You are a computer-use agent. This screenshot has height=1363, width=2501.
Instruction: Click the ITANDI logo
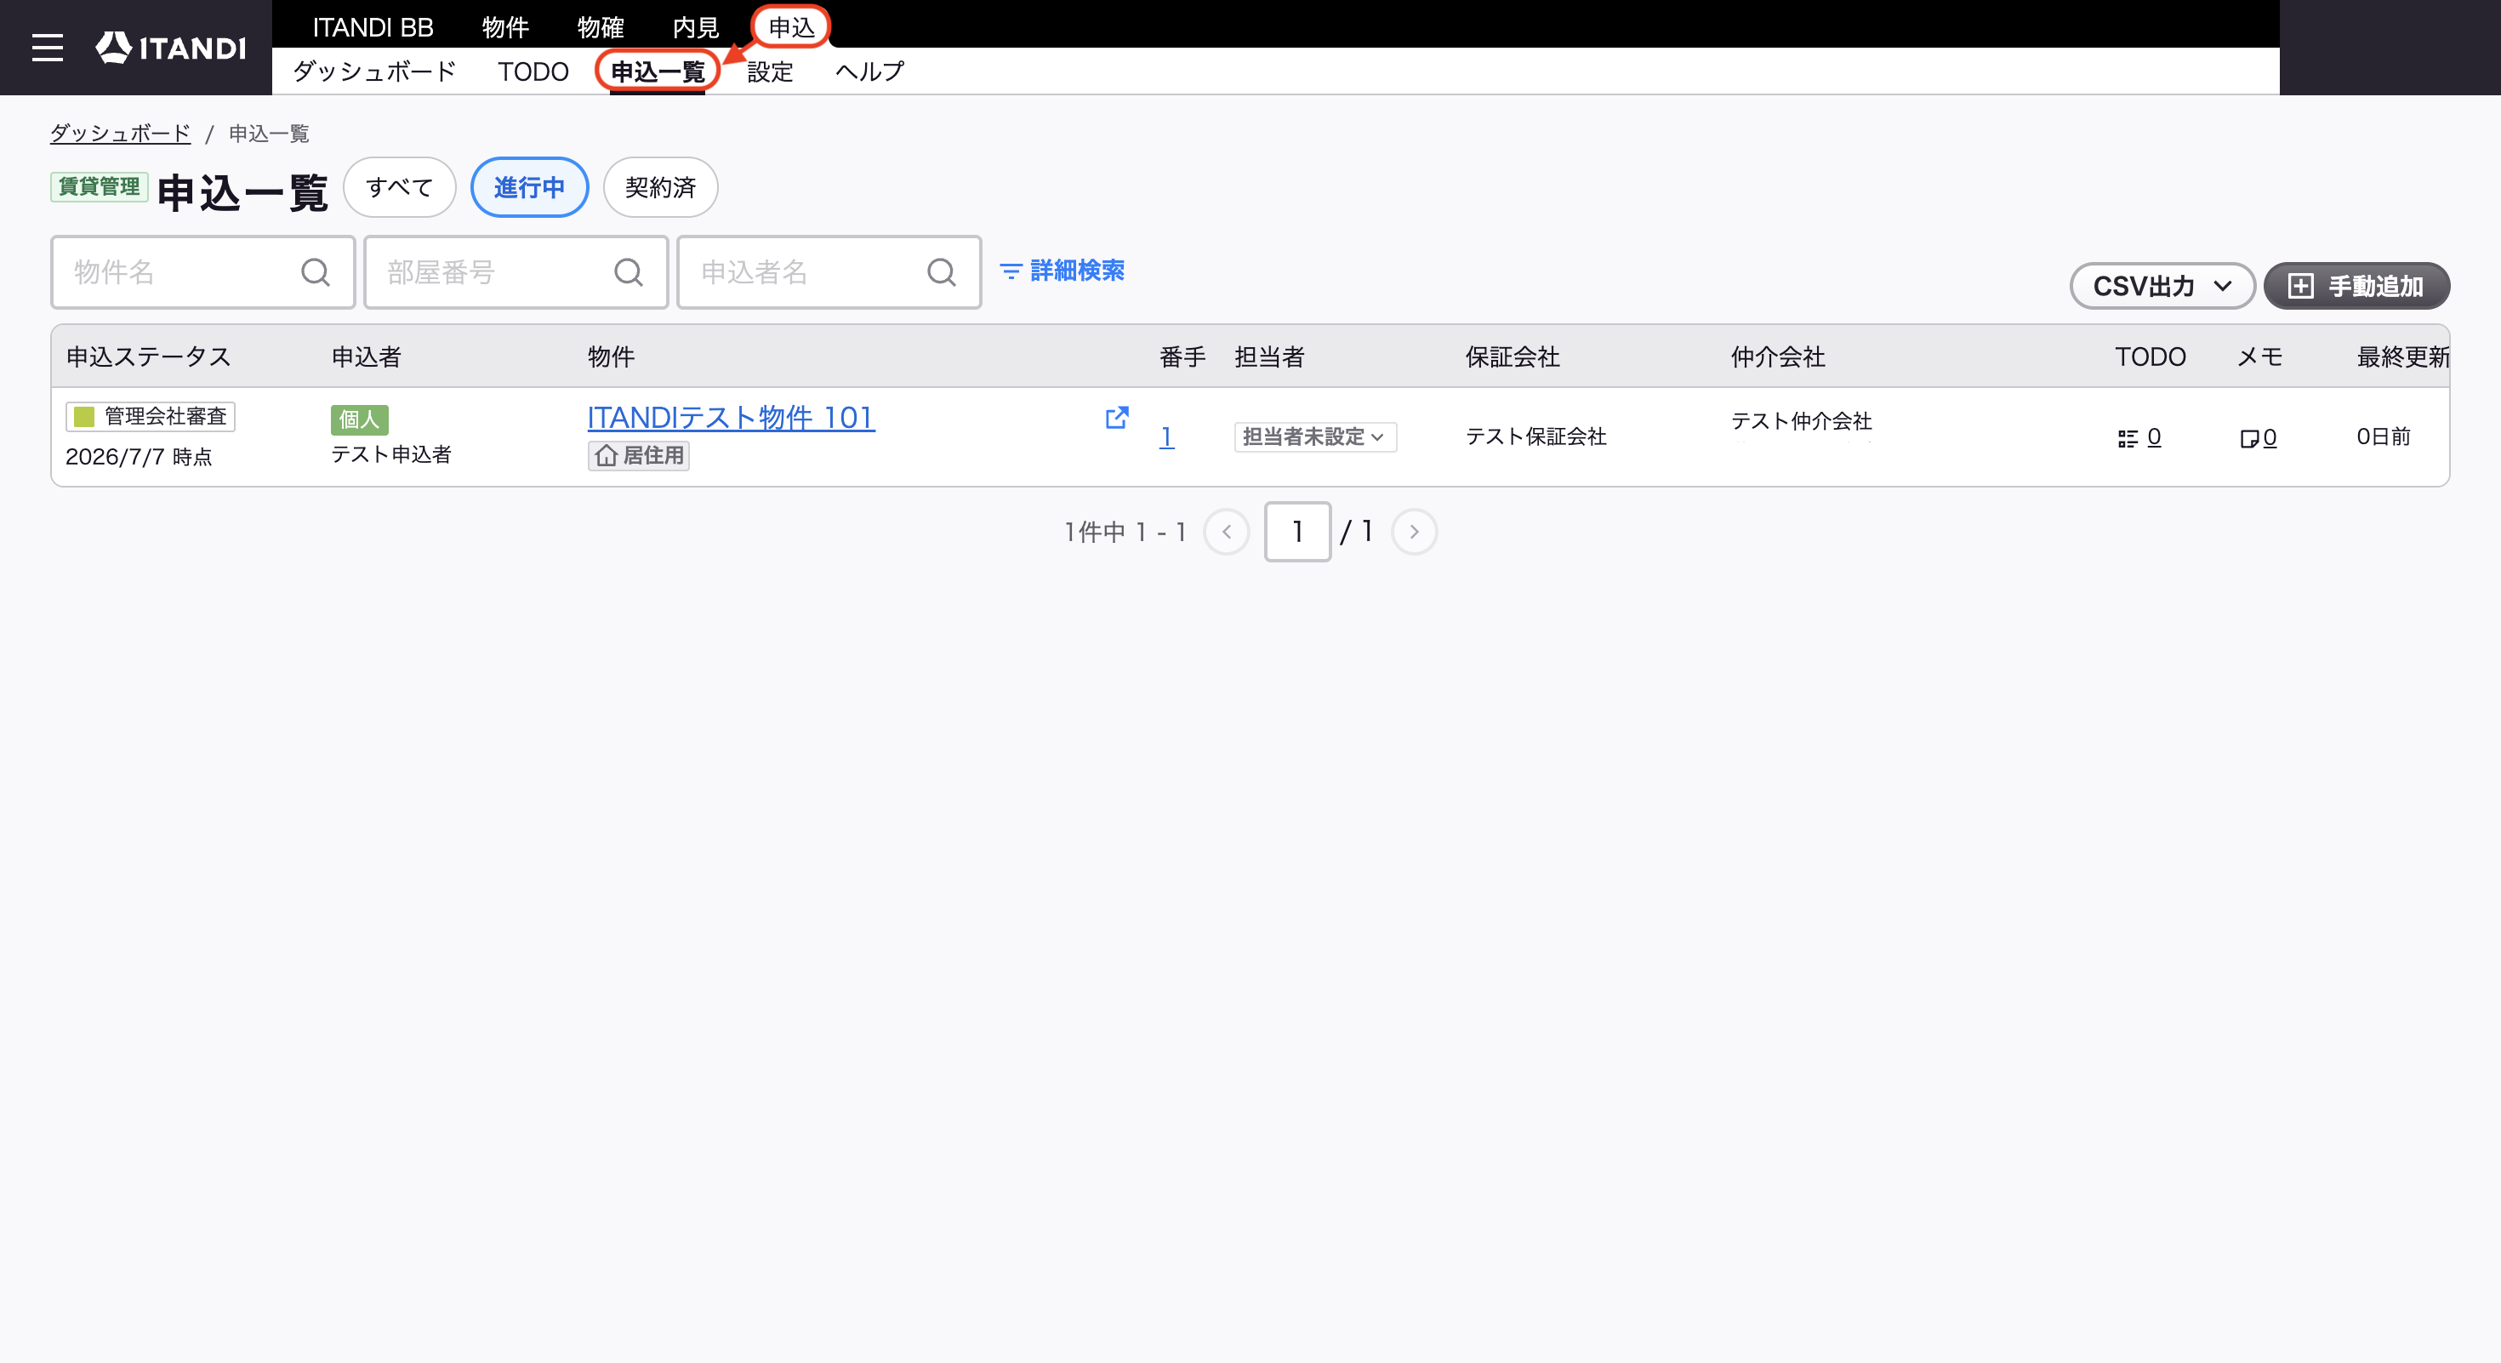pyautogui.click(x=171, y=48)
